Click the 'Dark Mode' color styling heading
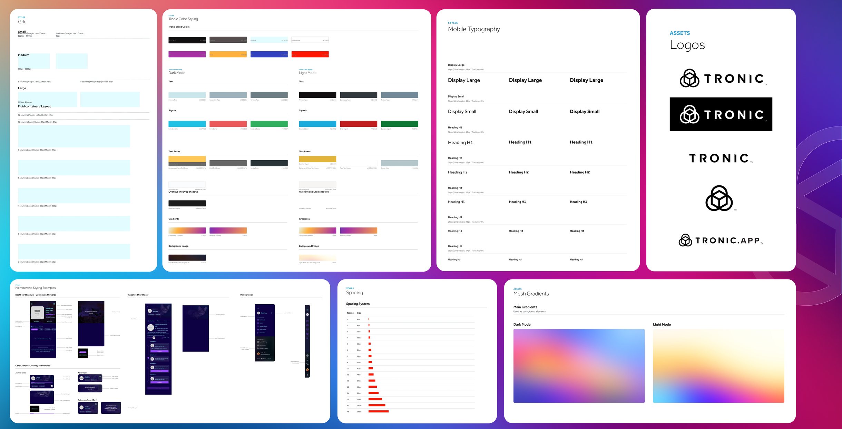This screenshot has width=842, height=429. (177, 73)
